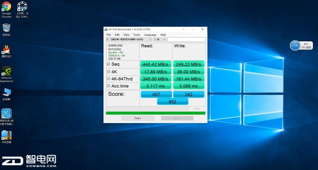Minimize the AS SSD Benchmark window
318x170 pixels.
point(183,29)
